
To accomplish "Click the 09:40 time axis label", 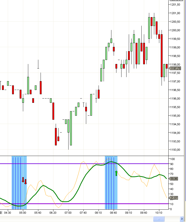I will (x=144, y=213).
